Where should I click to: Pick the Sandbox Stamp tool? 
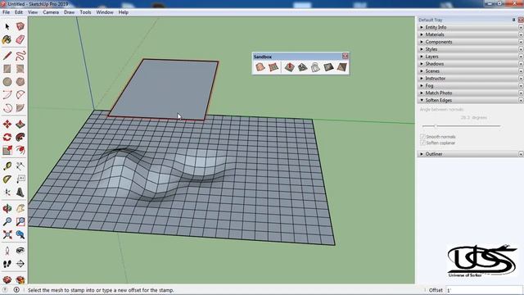coord(302,67)
